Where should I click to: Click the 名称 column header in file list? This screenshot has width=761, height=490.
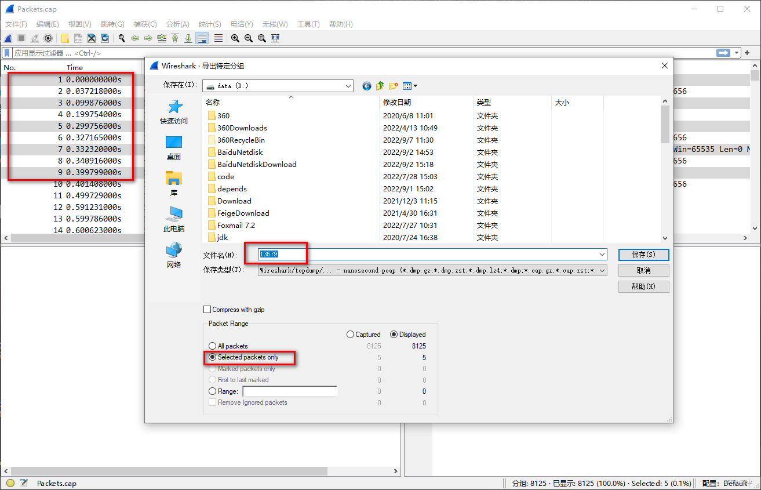213,102
